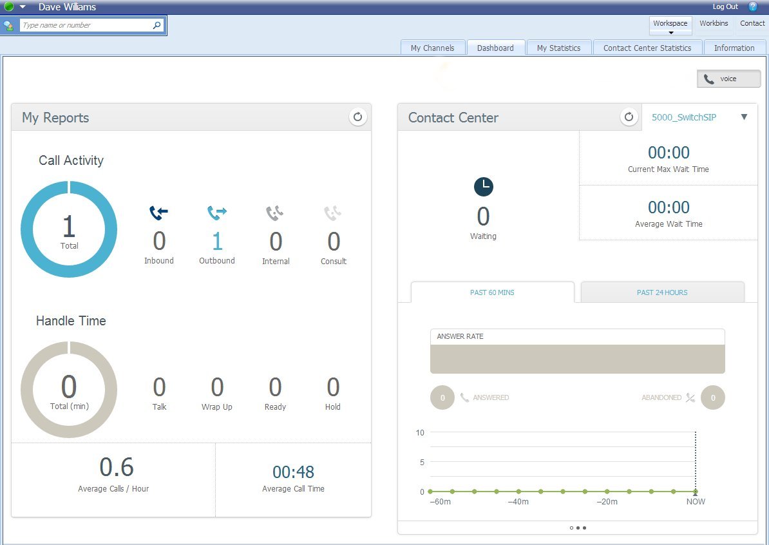Click Log Out
The width and height of the screenshot is (769, 545).
[725, 6]
